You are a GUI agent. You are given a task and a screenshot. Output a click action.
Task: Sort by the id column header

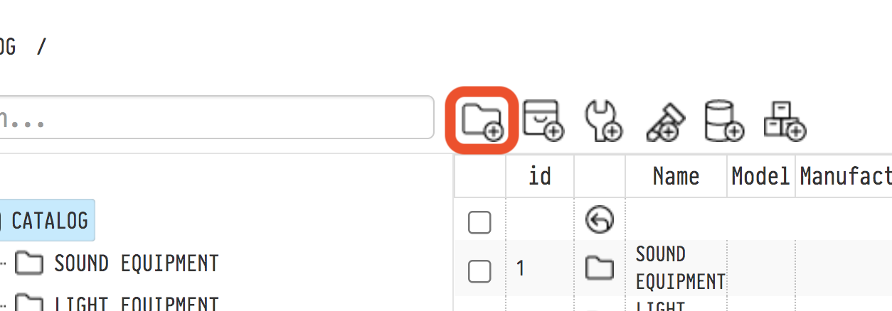[x=540, y=176]
